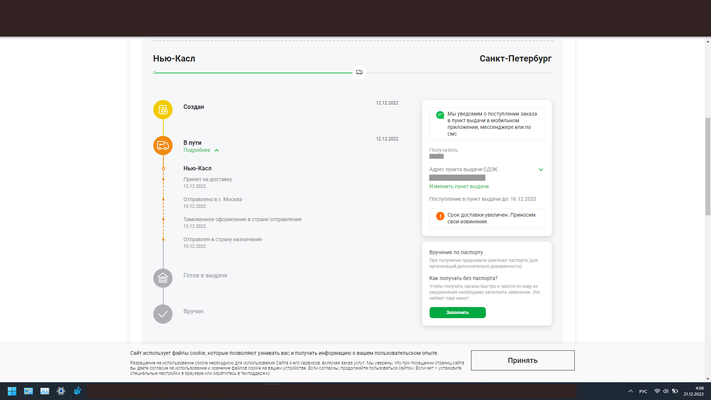Viewport: 711px width, 400px height.
Task: Click the orange В пути truck icon
Action: pyautogui.click(x=163, y=146)
